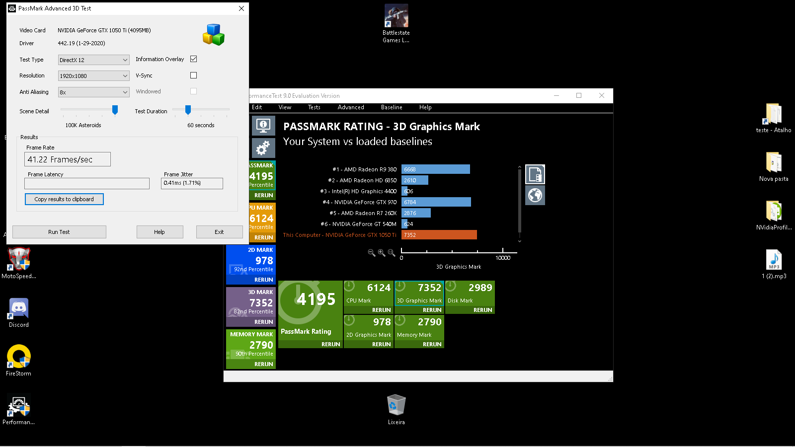Rerun the 3D MARK sidebar test
Screen dimensions: 795x447
pyautogui.click(x=263, y=322)
